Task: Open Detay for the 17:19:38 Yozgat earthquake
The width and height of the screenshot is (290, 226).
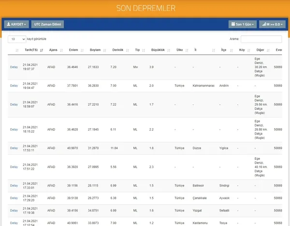Action: pos(14,211)
